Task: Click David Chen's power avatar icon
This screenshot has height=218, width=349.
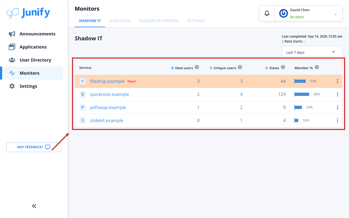Action: click(x=284, y=13)
